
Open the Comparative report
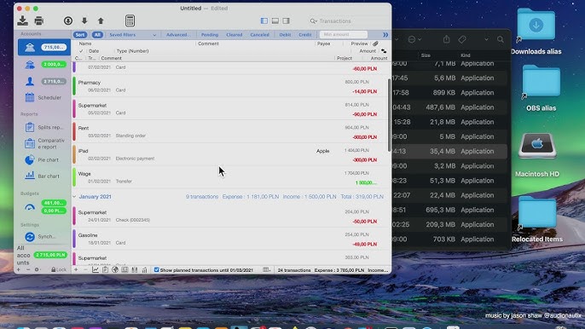[44, 143]
